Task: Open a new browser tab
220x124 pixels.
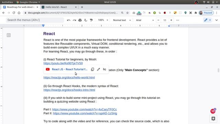Action: (82, 7)
